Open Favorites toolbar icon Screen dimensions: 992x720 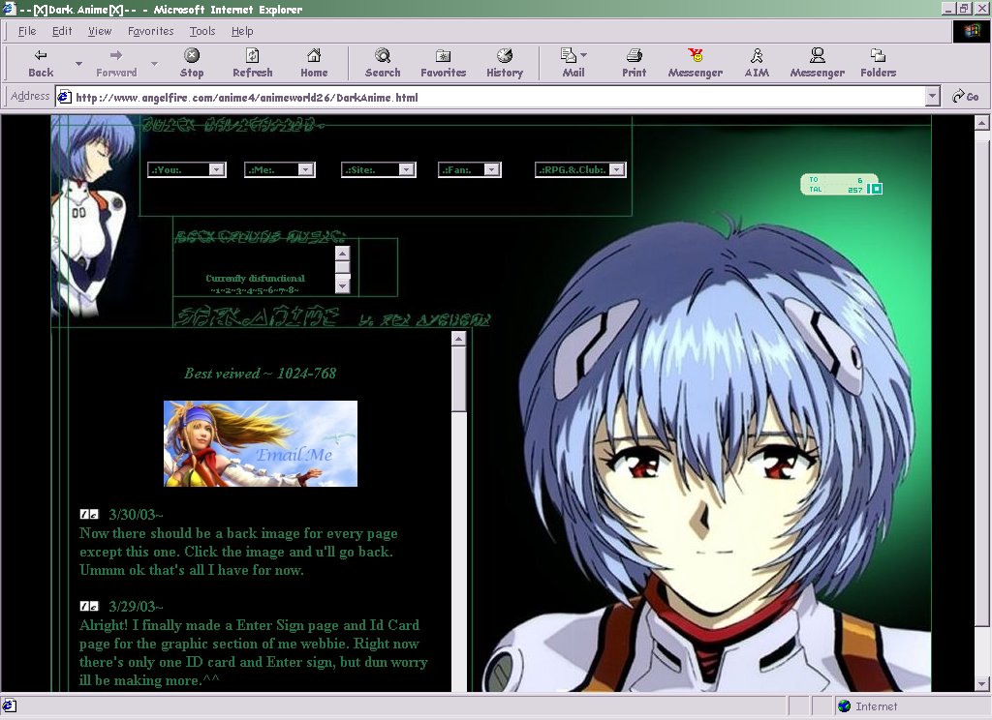click(x=443, y=56)
